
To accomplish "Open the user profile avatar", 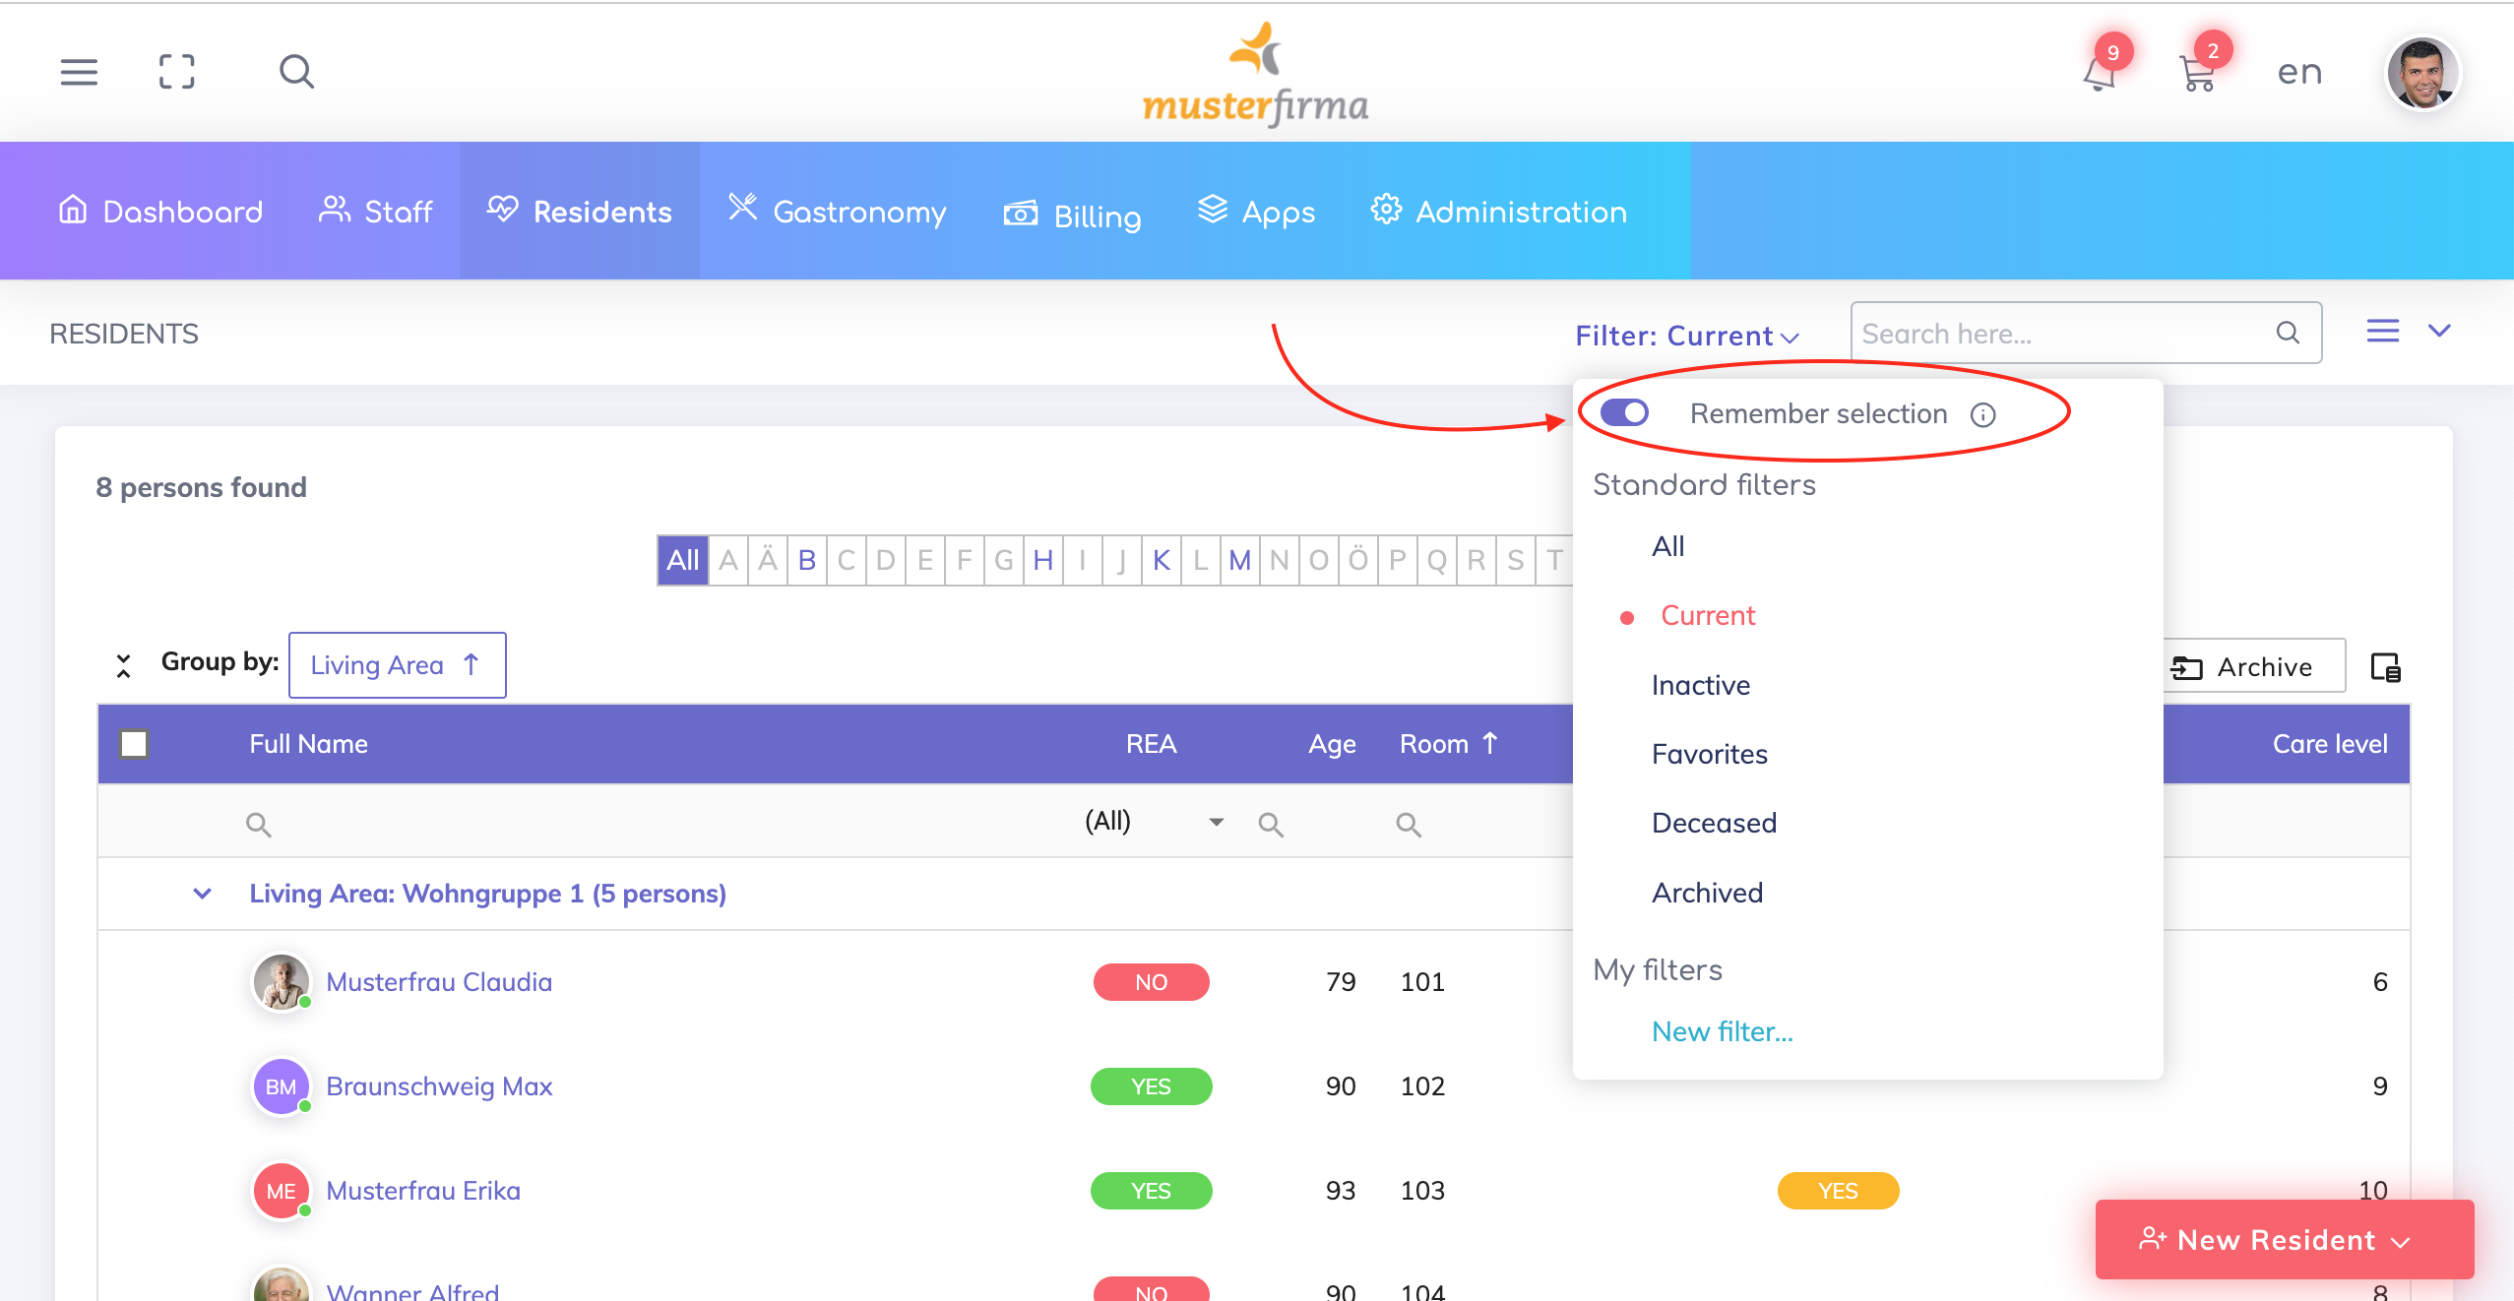I will pyautogui.click(x=2422, y=74).
